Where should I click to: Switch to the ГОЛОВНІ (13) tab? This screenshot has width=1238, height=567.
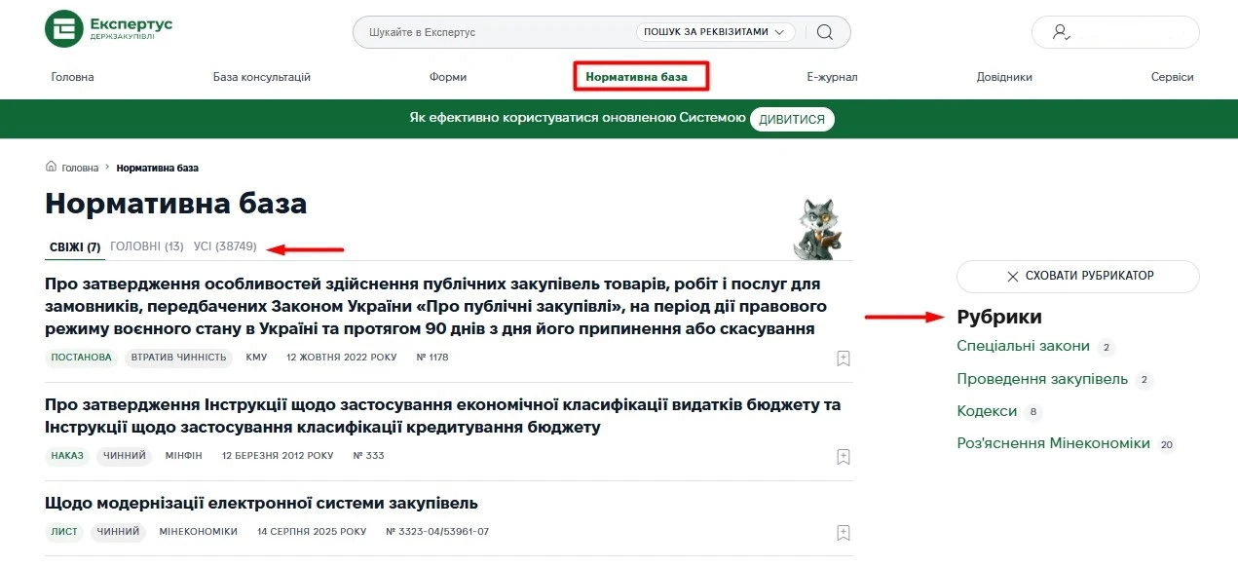(x=145, y=246)
